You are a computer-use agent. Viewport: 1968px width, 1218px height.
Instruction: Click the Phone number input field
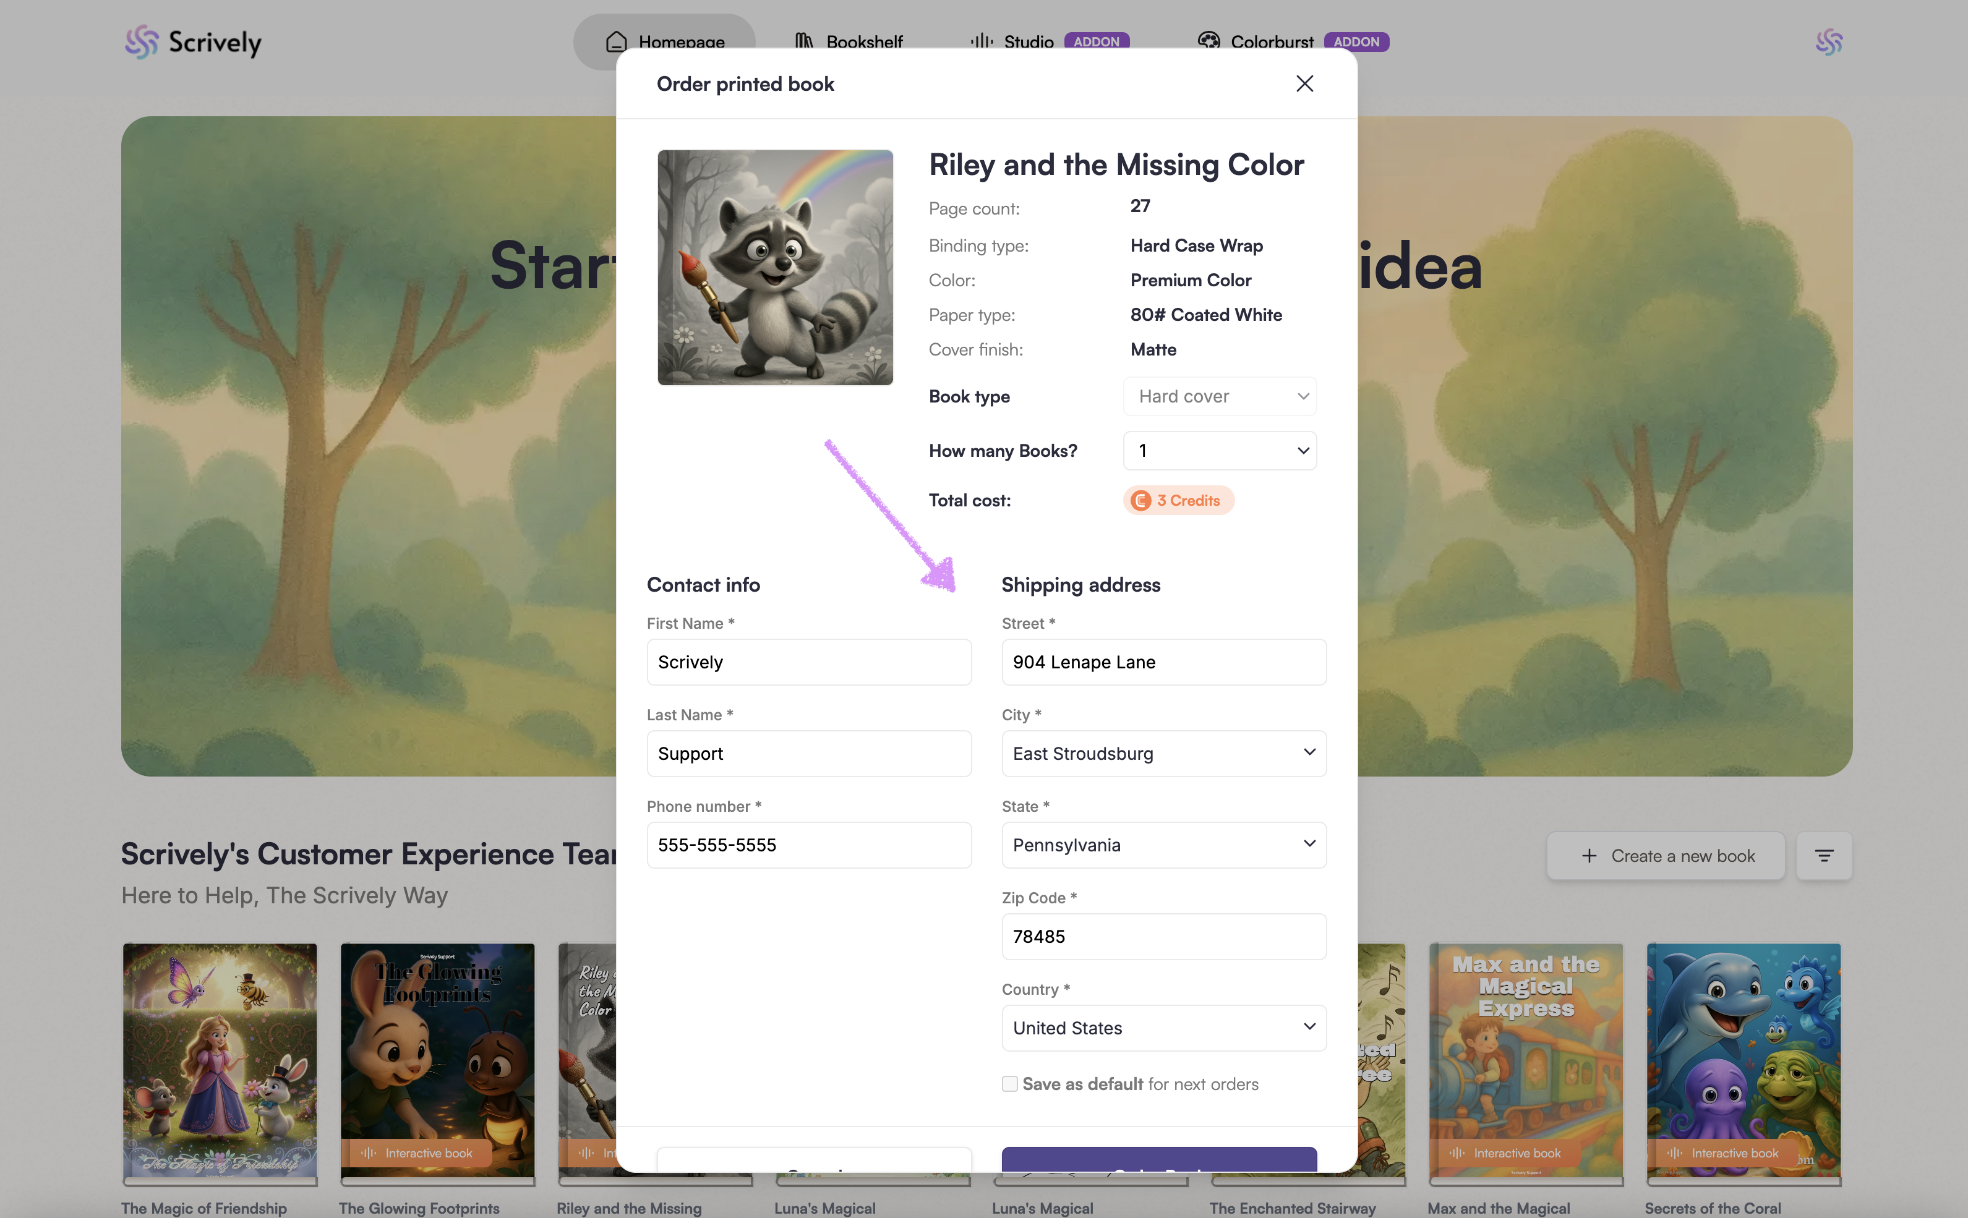[808, 845]
